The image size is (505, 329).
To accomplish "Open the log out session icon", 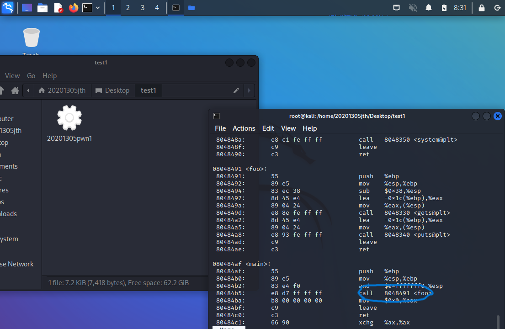I will click(497, 8).
